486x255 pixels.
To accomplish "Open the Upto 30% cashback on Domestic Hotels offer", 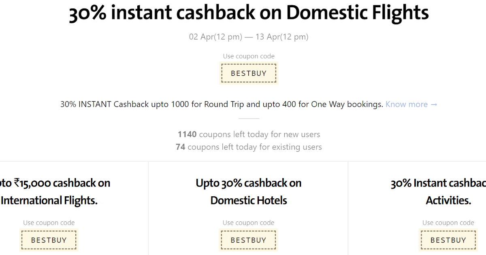I will pos(249,191).
